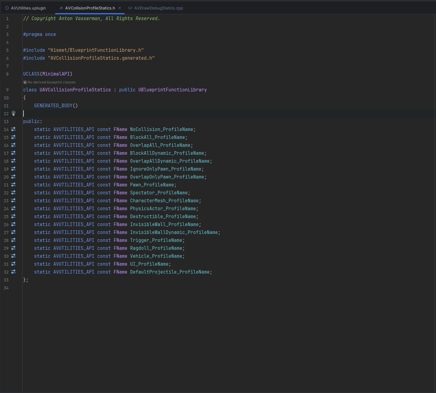This screenshot has width=436, height=393.
Task: Click the InvisibleWallDynamic_ProfileName identifier
Action: pos(174,232)
